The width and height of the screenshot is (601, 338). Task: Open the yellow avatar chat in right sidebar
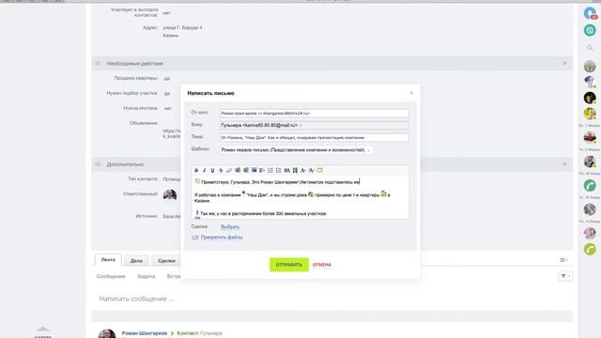(590, 114)
